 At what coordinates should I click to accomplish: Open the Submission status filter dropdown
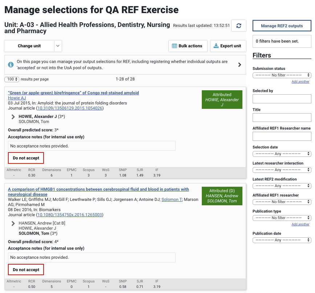(x=282, y=75)
